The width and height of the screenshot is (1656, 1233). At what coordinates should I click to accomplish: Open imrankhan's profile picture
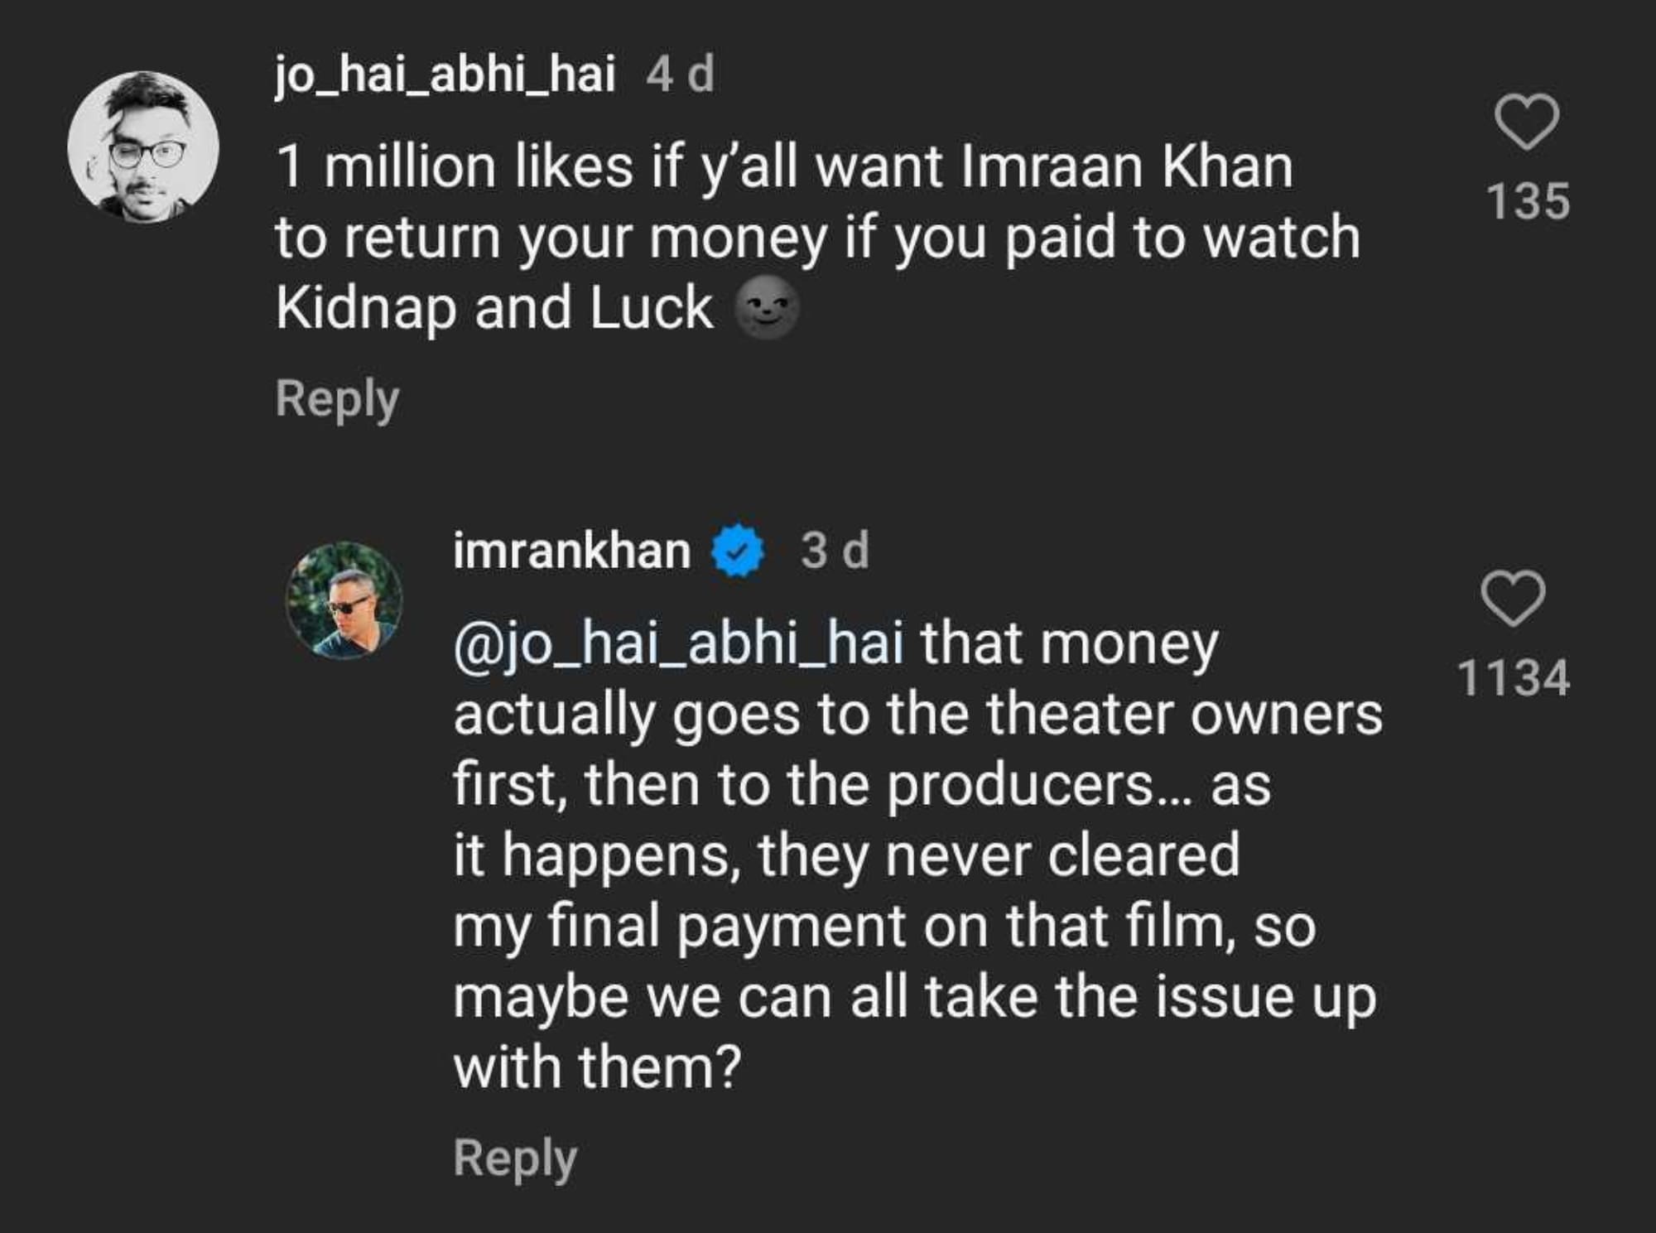pos(344,600)
